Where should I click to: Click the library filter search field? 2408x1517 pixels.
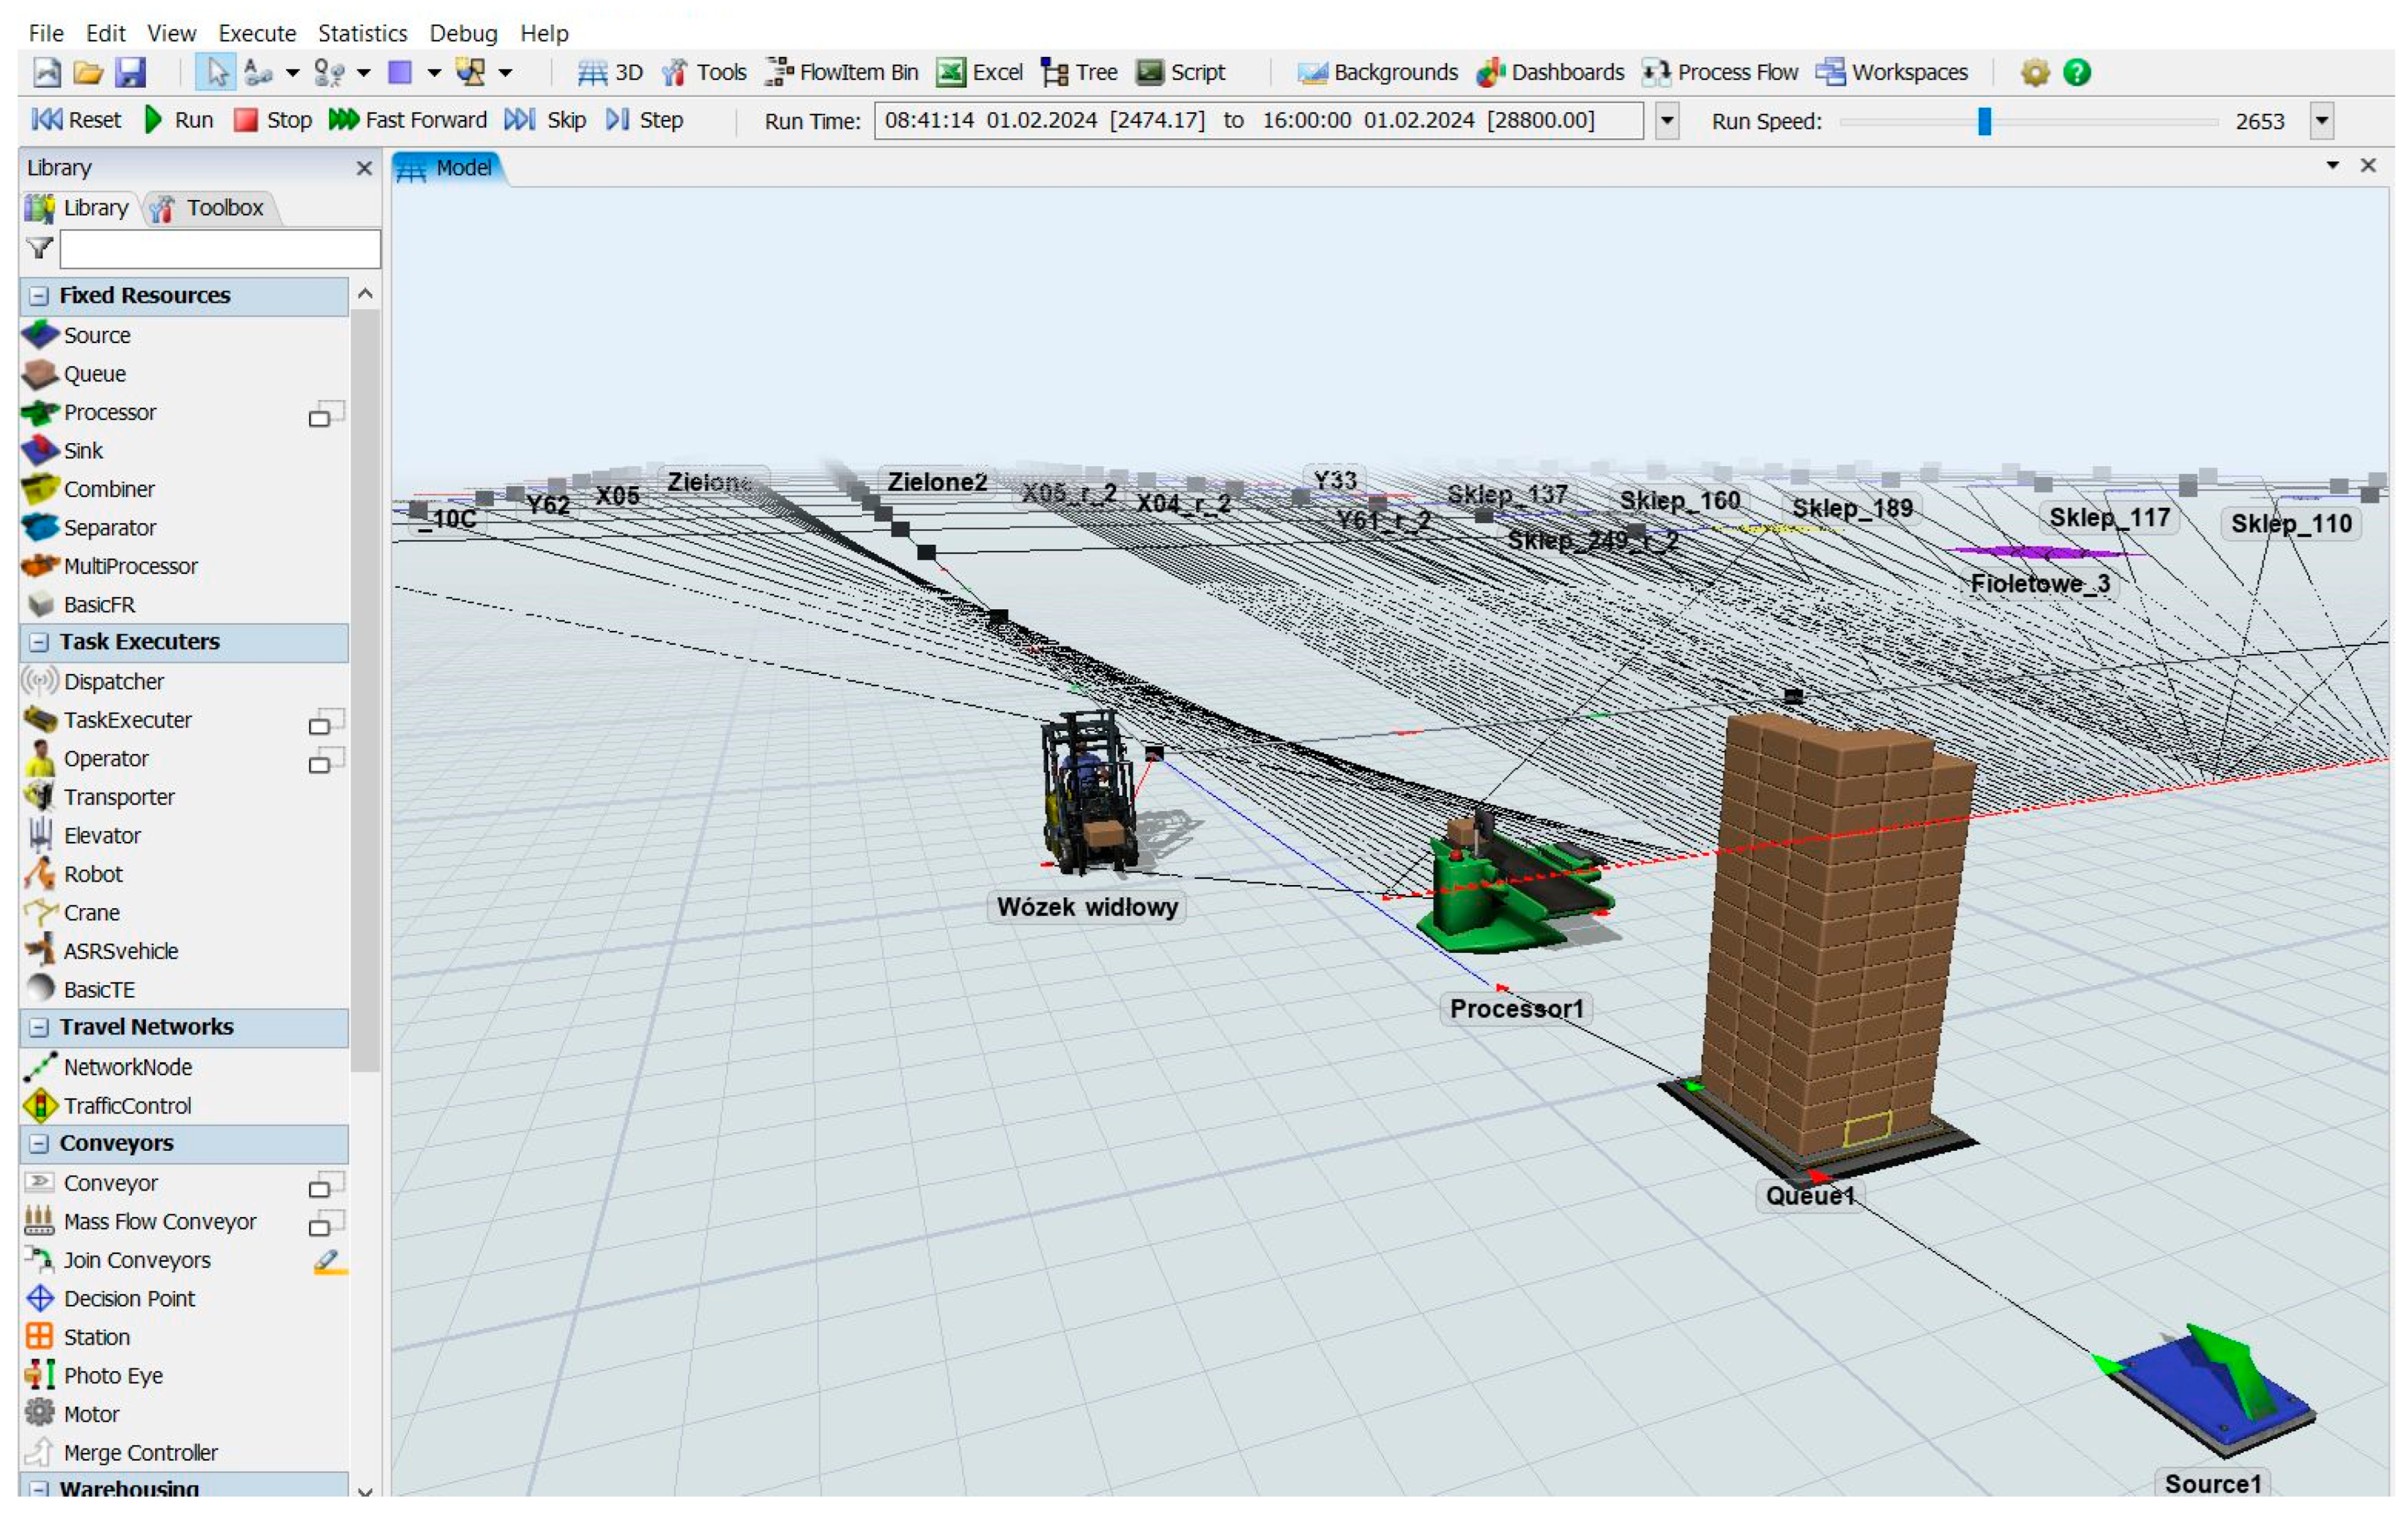(220, 249)
